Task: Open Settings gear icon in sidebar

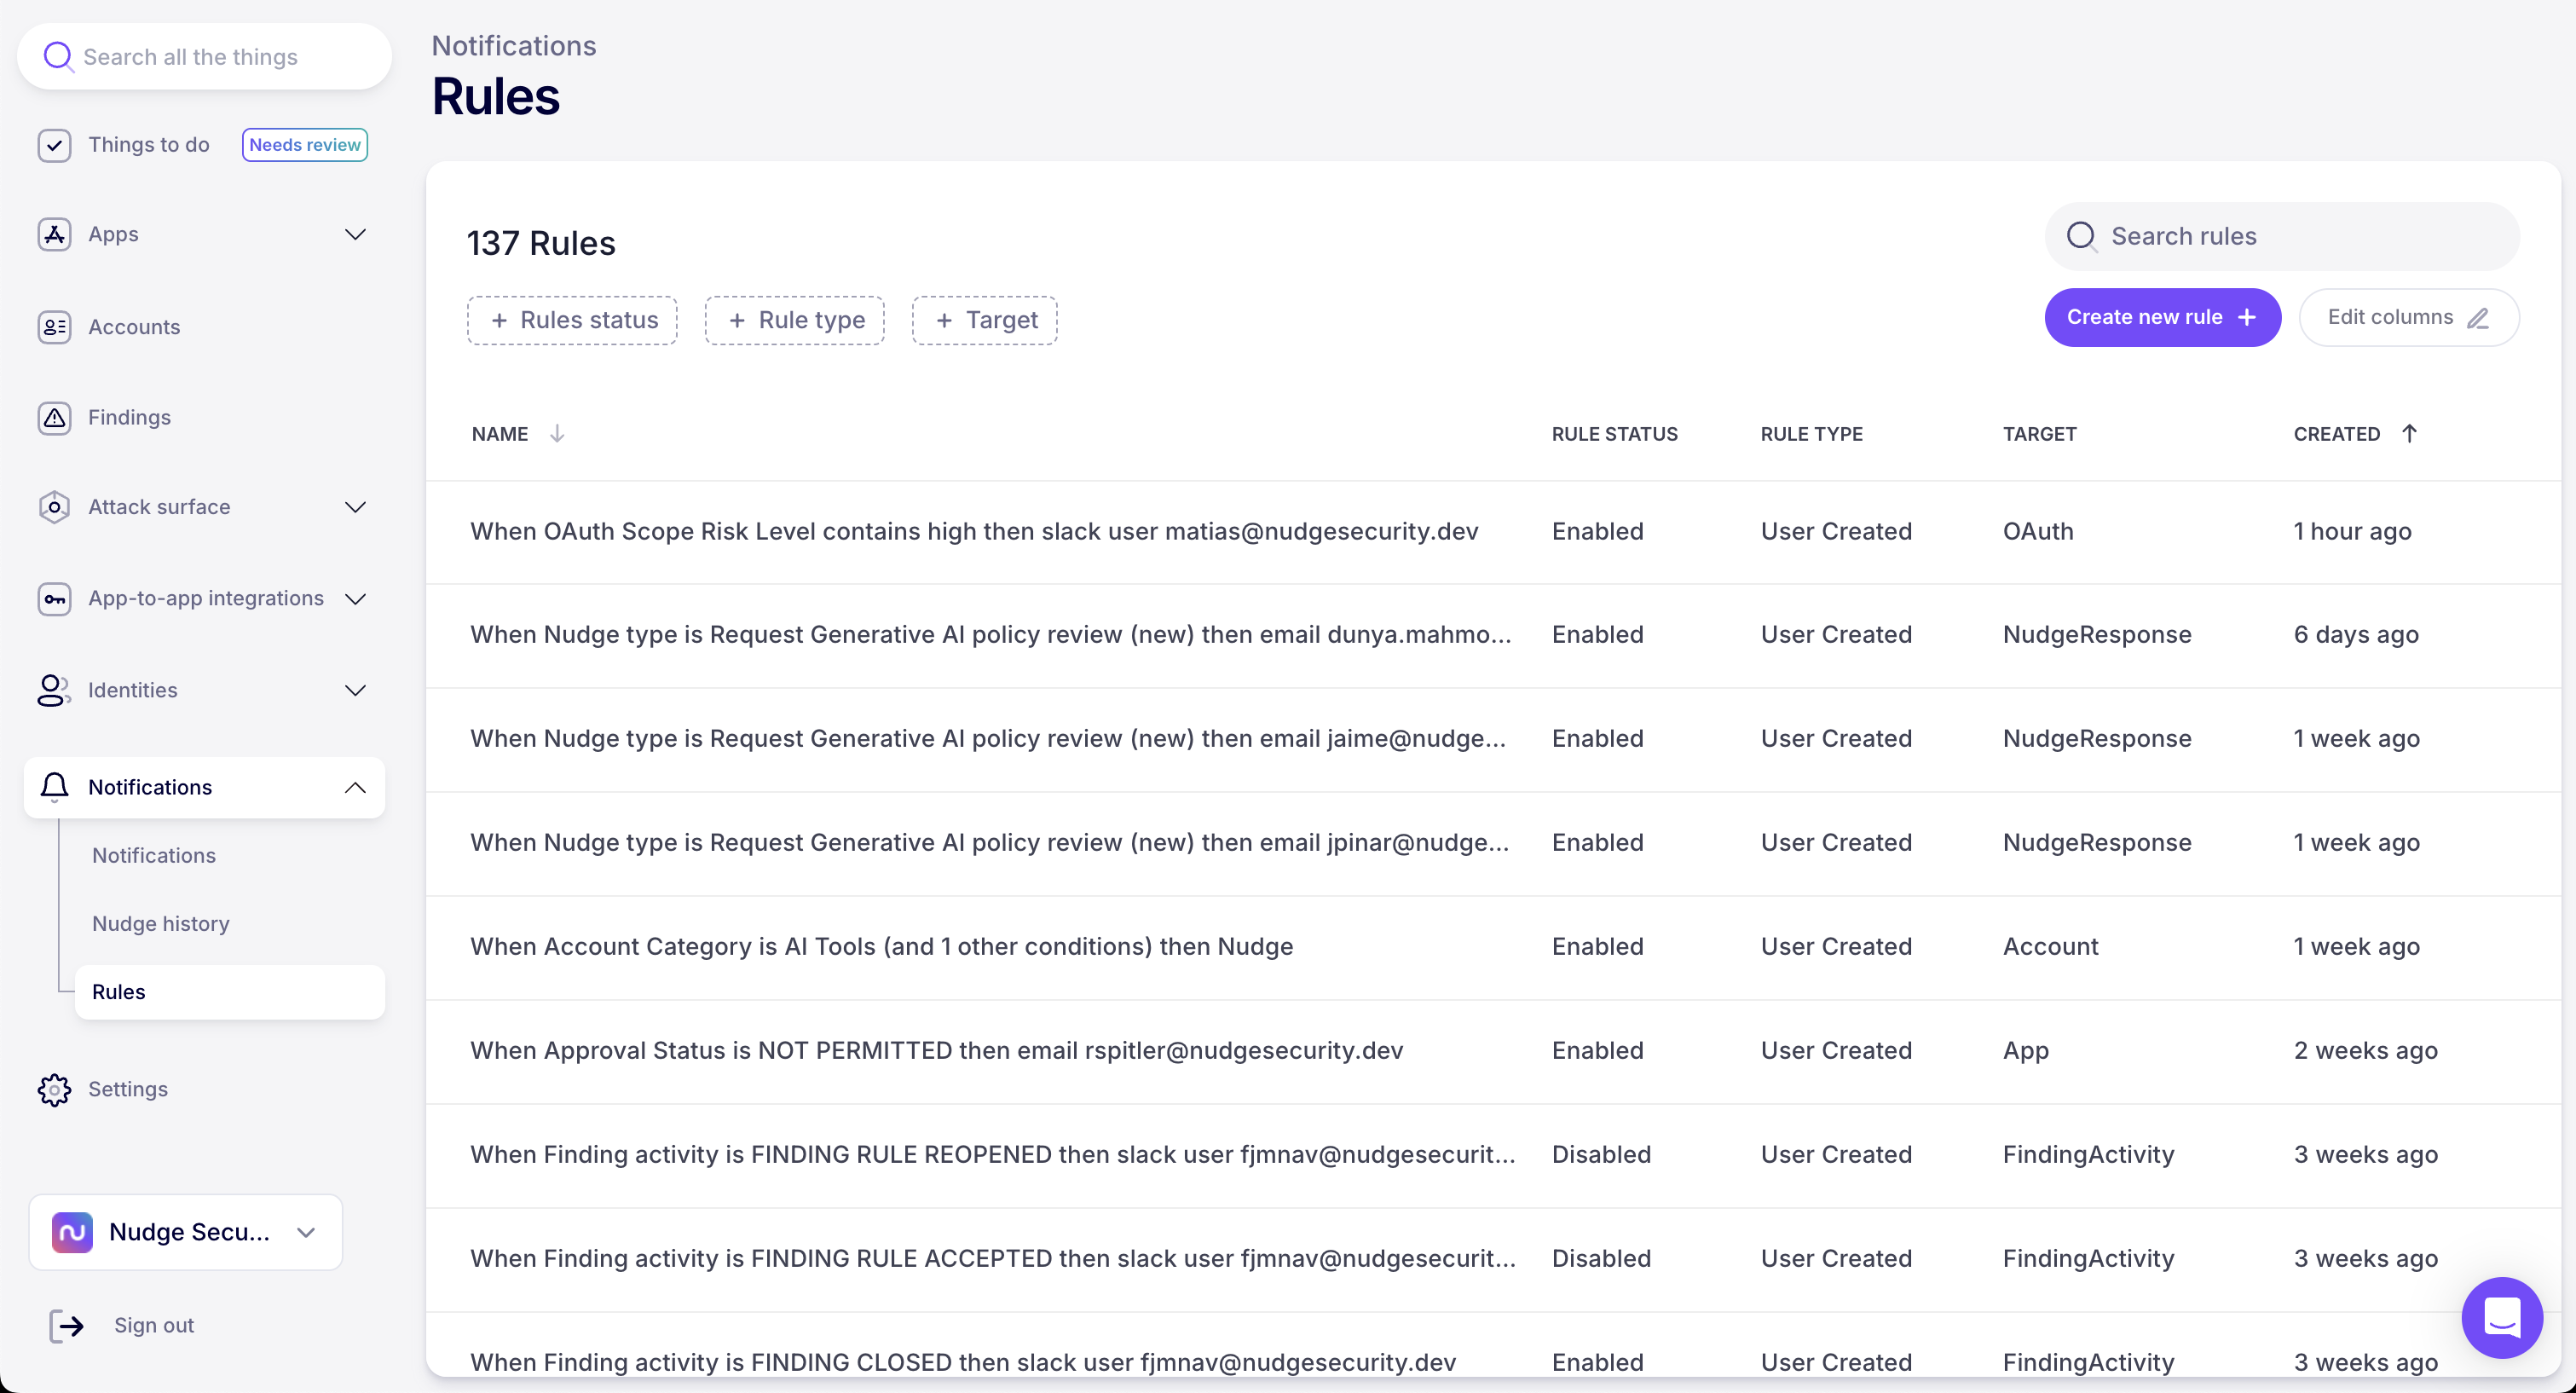Action: [54, 1089]
